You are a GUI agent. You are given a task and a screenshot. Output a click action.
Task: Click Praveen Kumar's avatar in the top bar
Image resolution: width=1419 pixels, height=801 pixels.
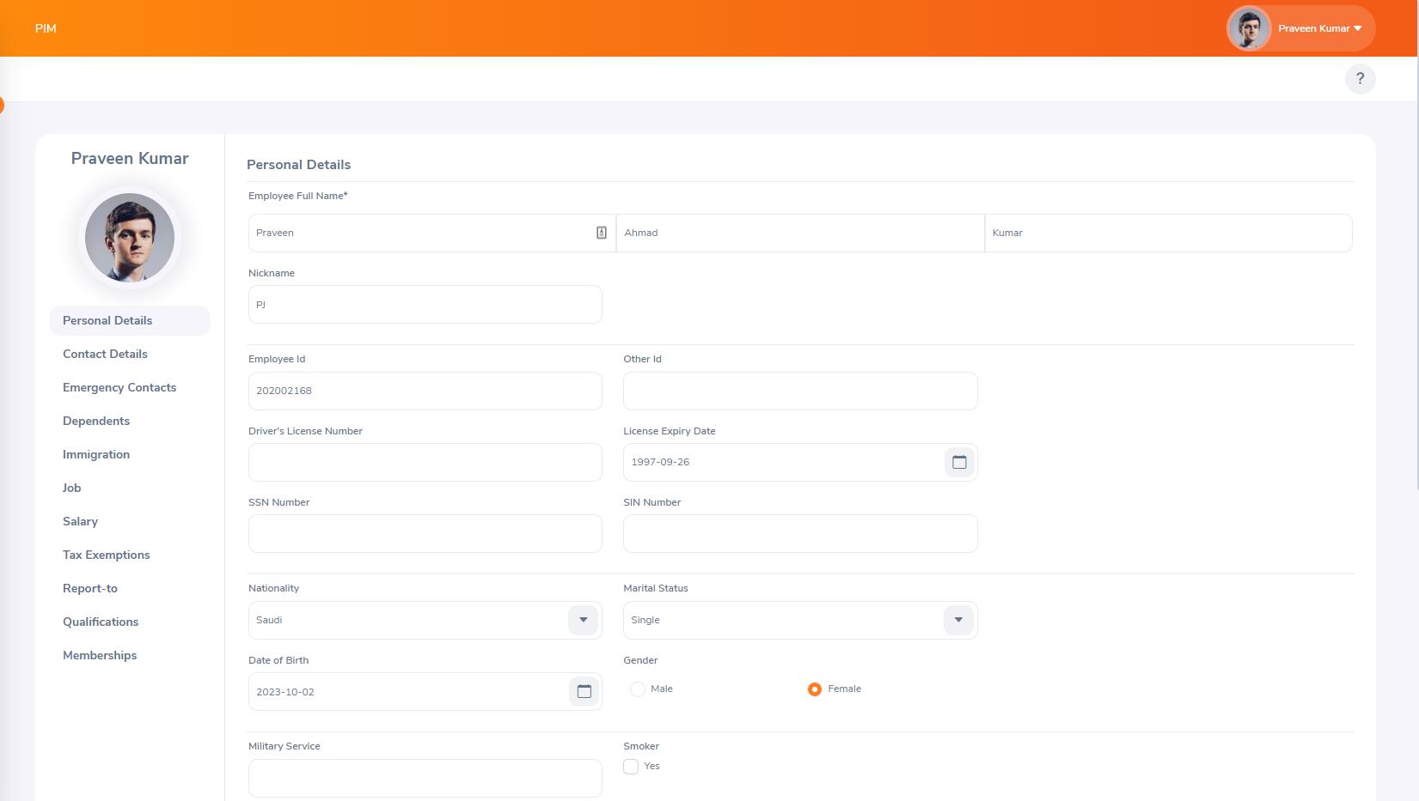(1248, 27)
